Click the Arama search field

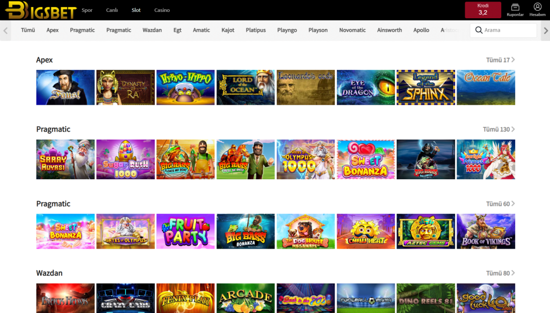(x=508, y=31)
